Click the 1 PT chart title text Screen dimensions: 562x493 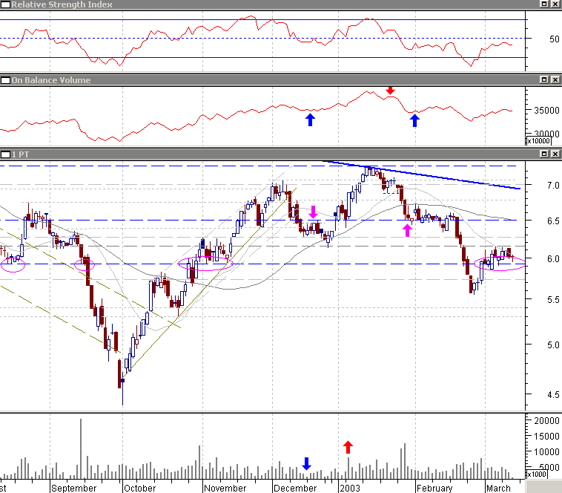20,154
